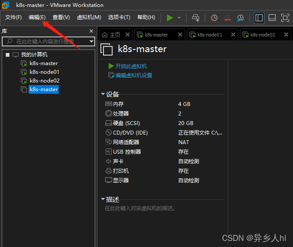Take a snapshot of this virtual machine
The width and height of the screenshot is (293, 247).
point(214,18)
